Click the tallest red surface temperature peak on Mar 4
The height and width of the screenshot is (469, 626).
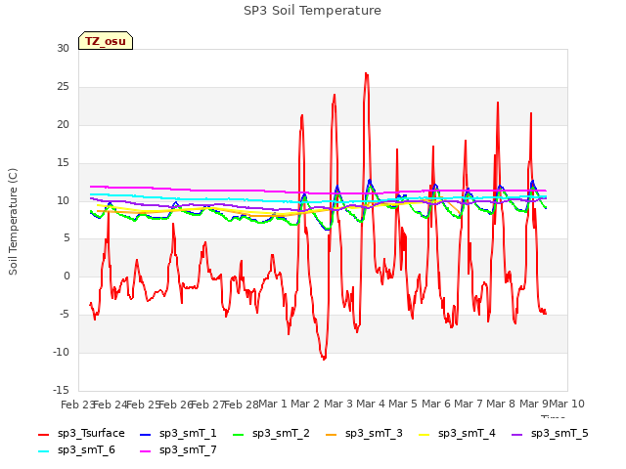click(367, 74)
